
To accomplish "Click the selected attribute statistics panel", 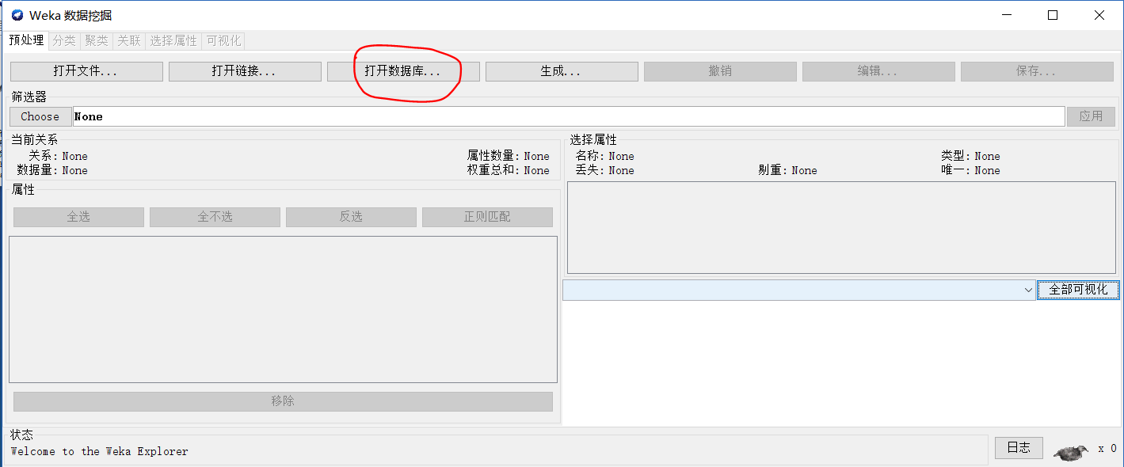I will [x=841, y=228].
